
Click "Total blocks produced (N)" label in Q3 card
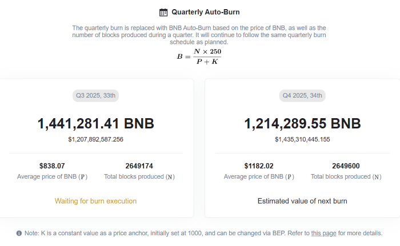click(139, 177)
